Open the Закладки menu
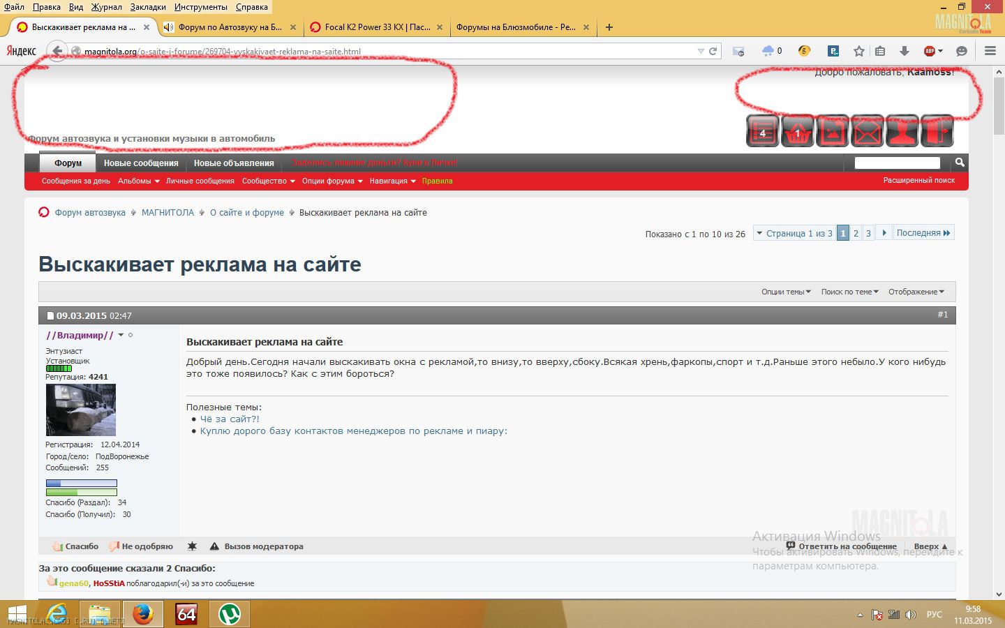The height and width of the screenshot is (628, 1005). pos(148,7)
